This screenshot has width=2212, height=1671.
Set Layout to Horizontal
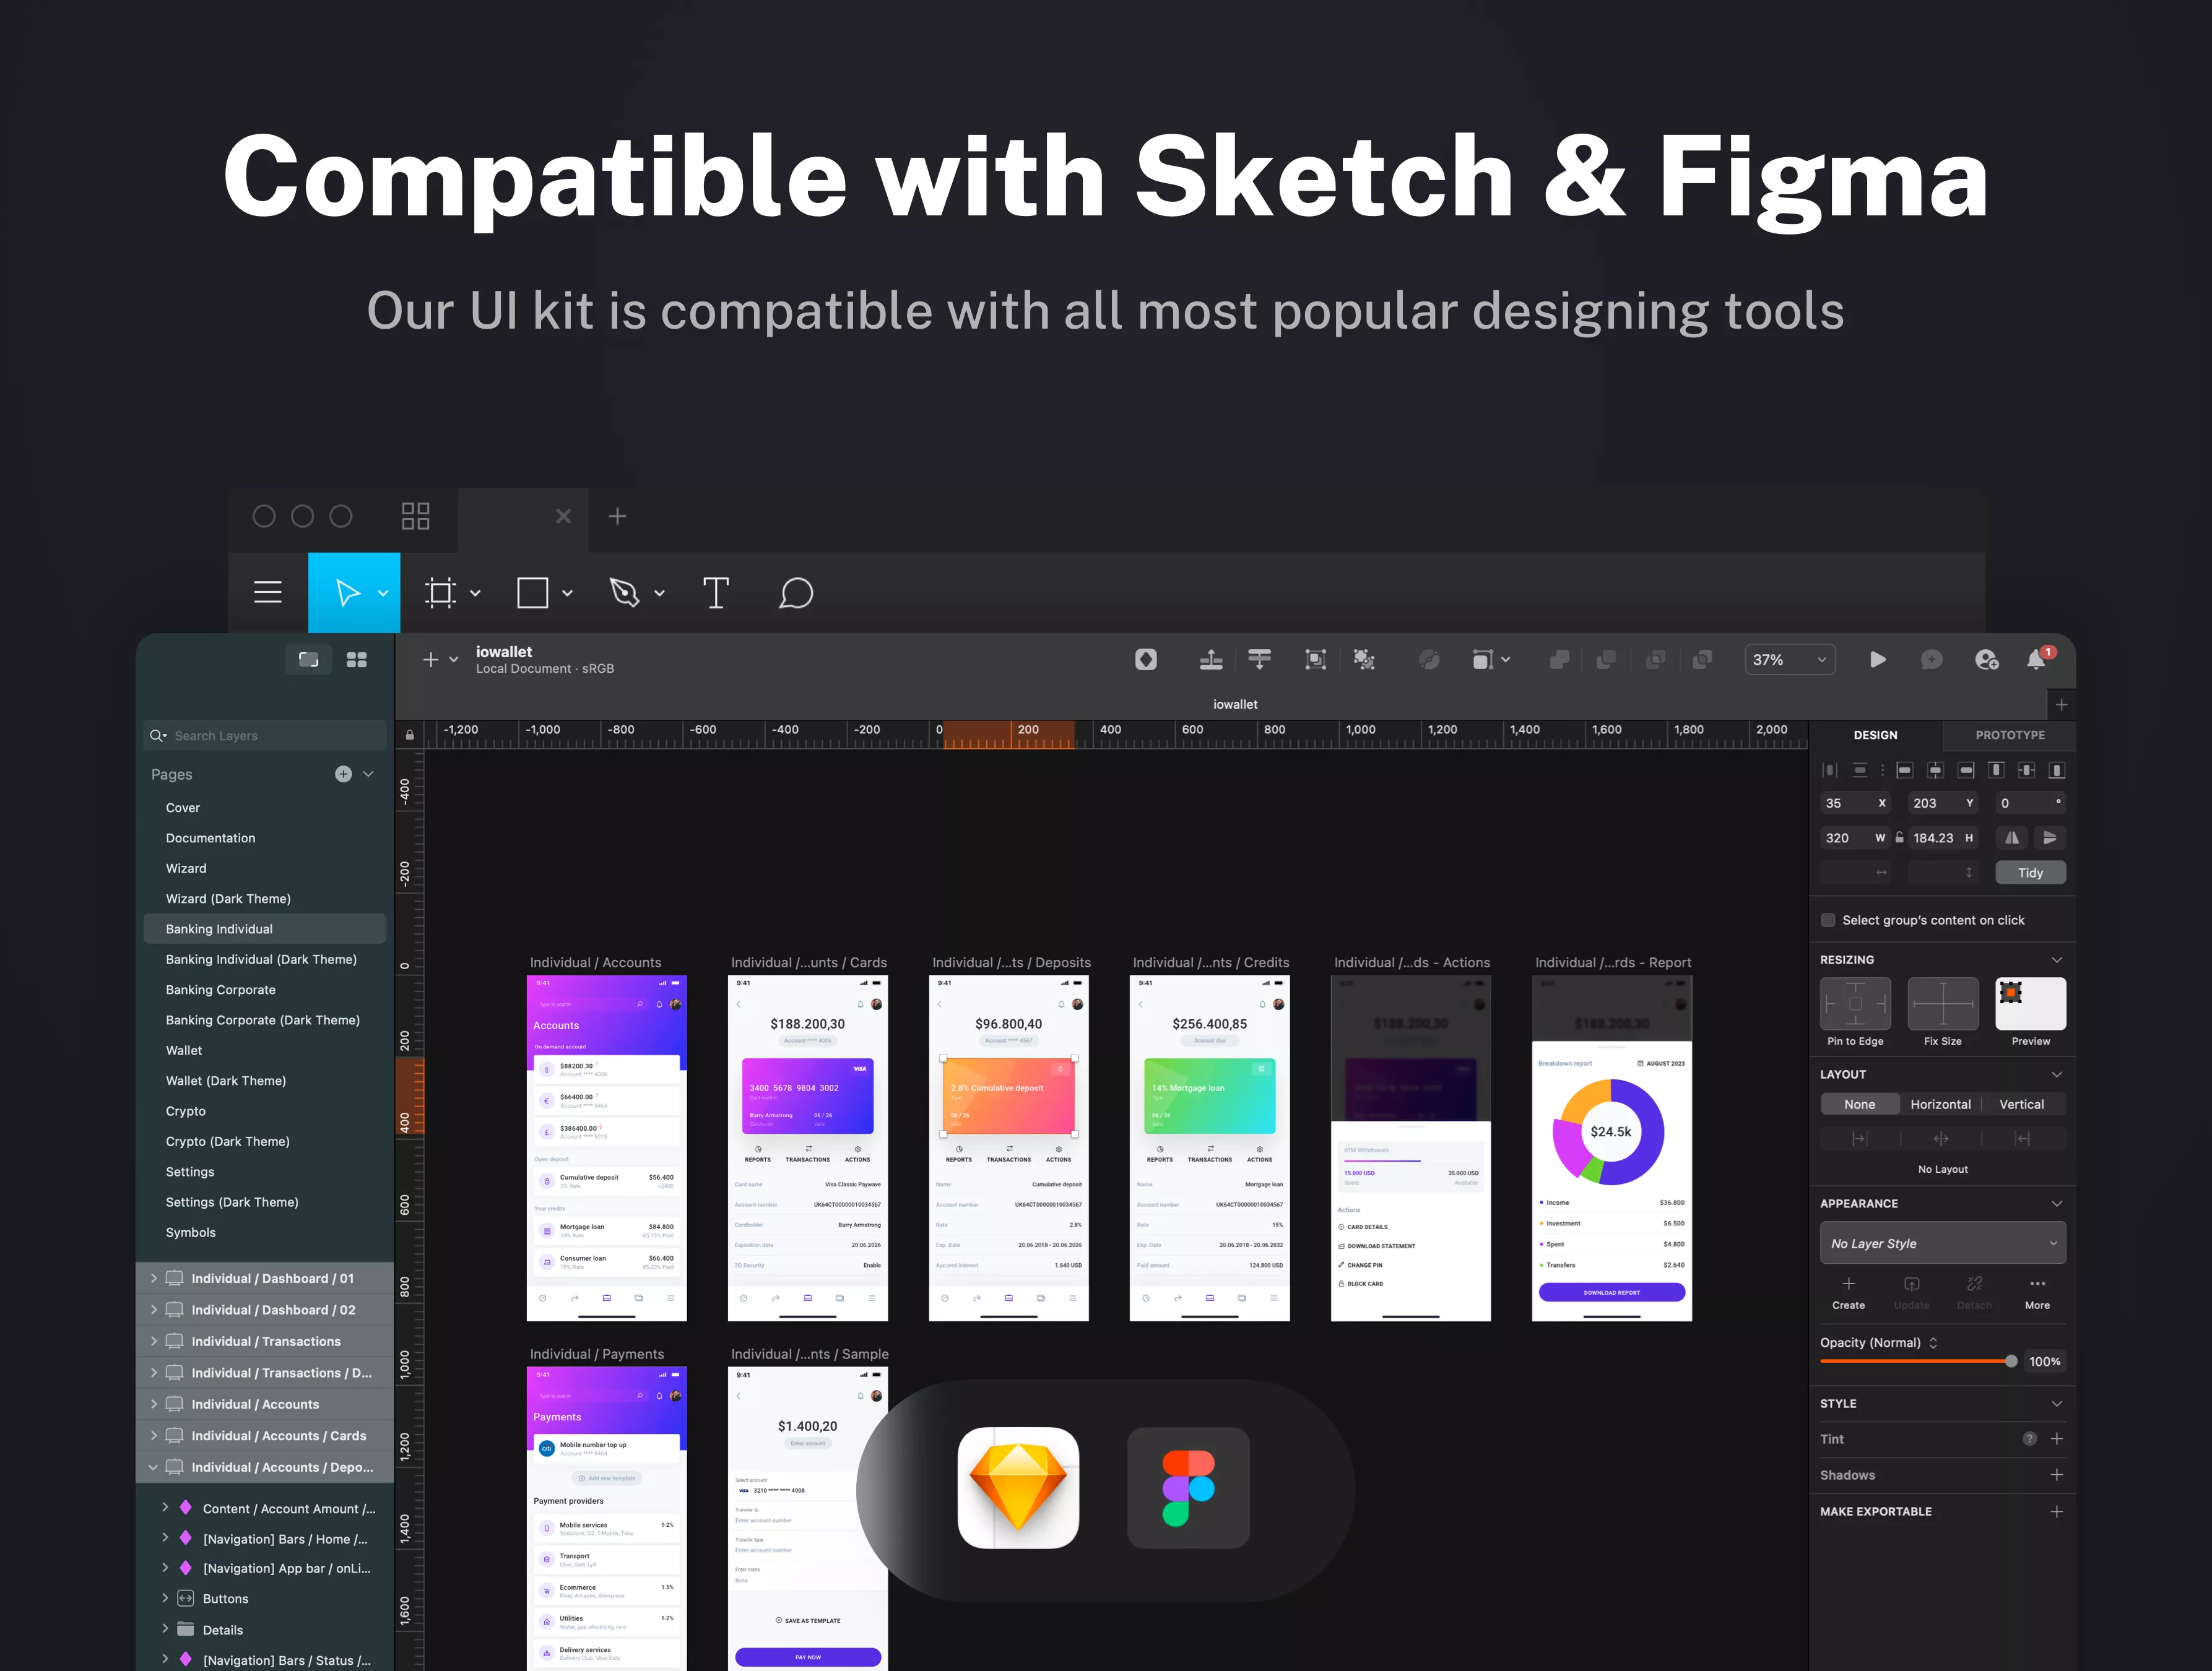[1940, 1104]
